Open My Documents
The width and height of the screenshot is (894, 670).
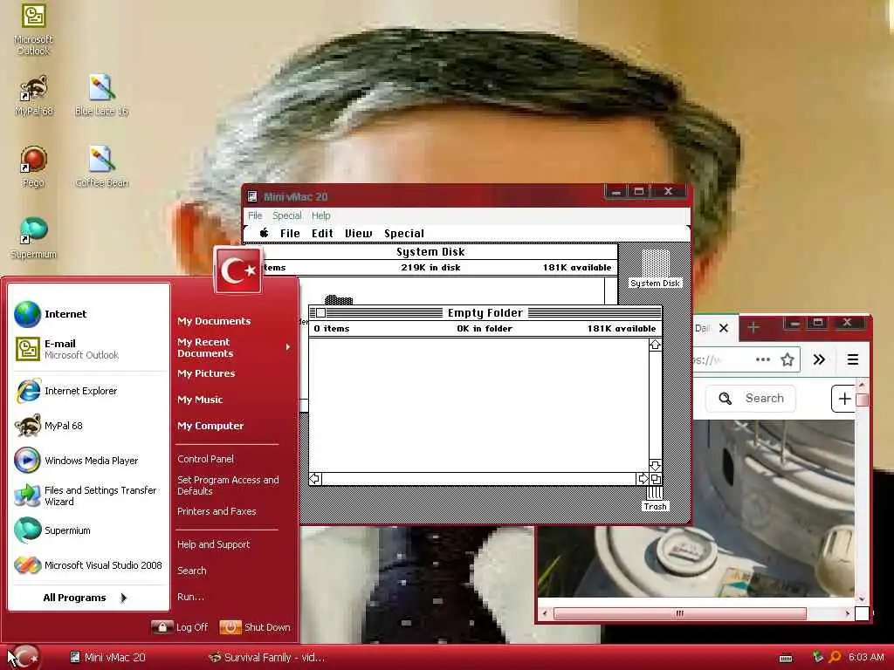coord(214,321)
